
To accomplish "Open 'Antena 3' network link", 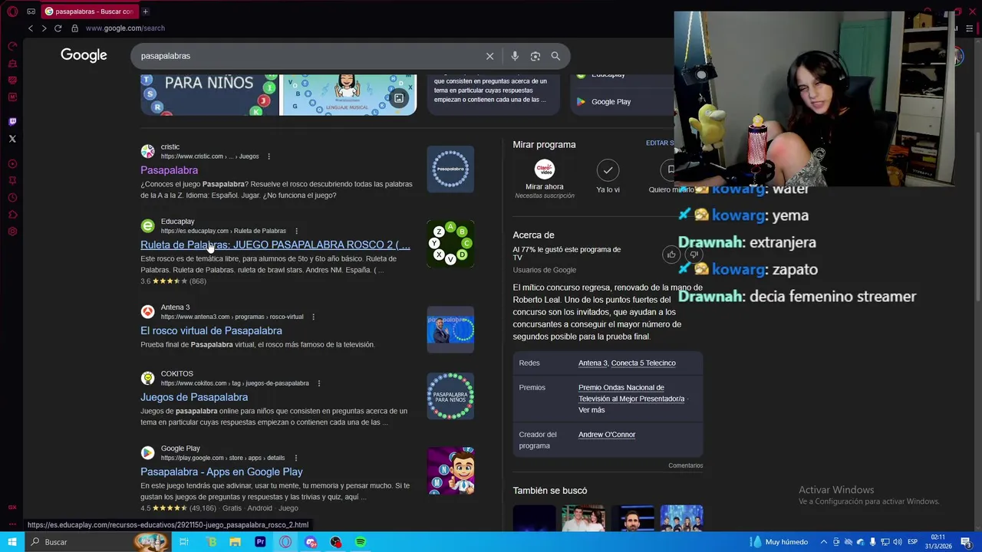I will coord(592,363).
